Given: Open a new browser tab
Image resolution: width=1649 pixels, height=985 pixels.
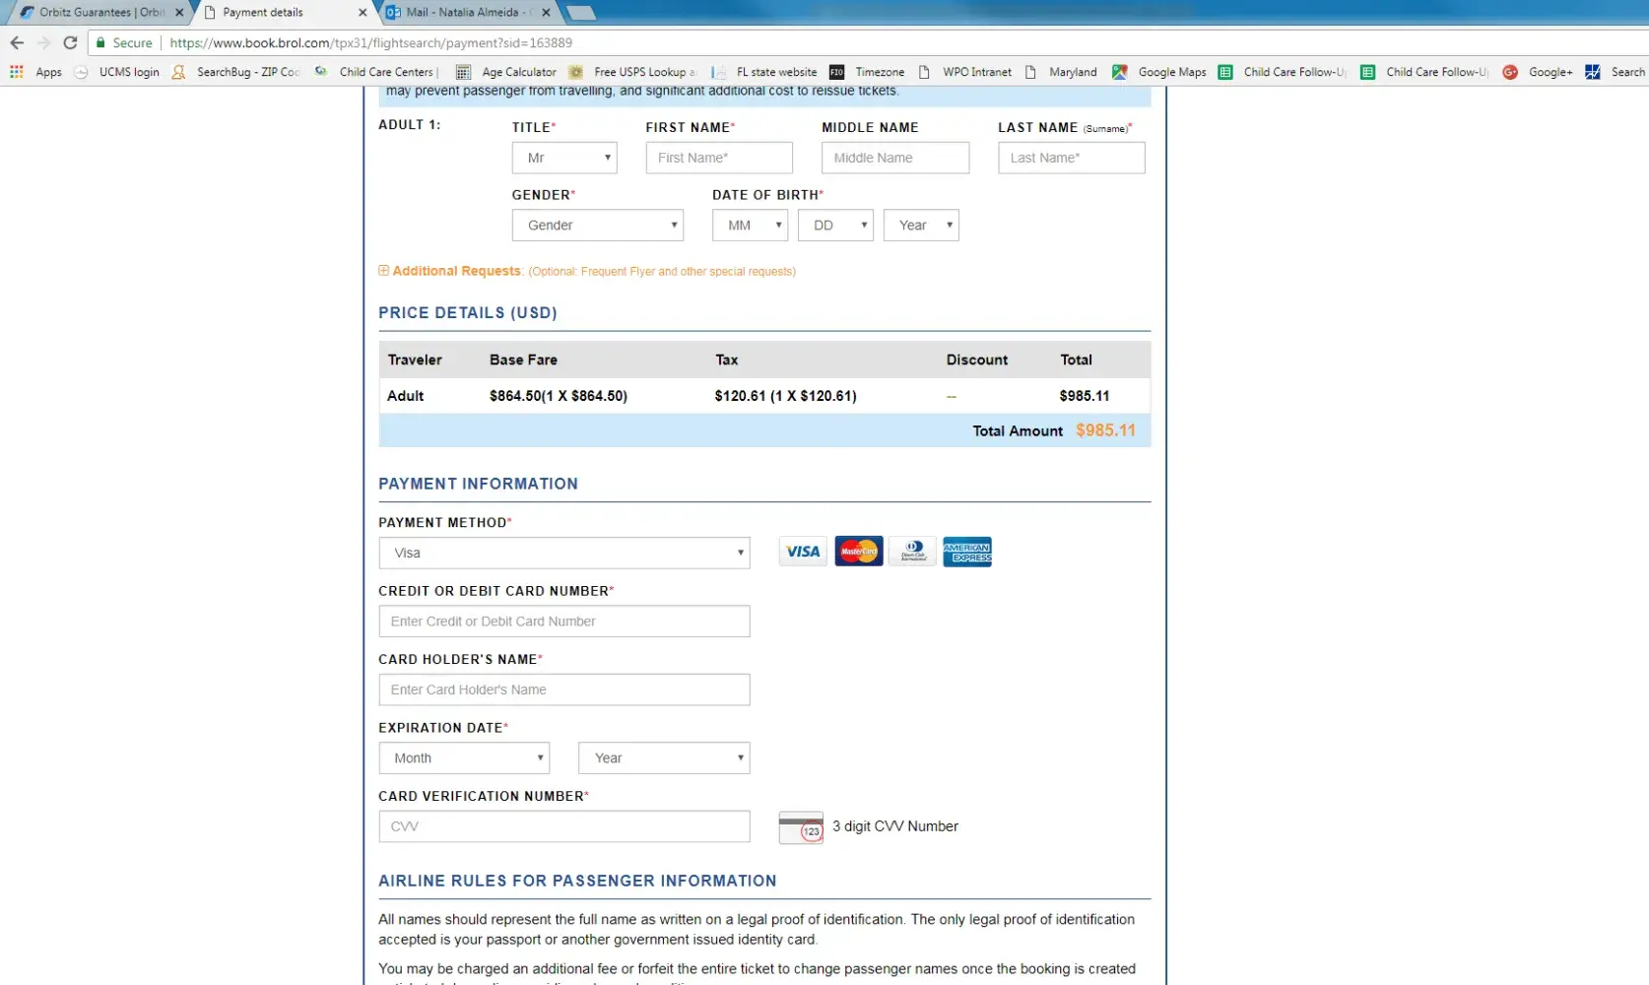Looking at the screenshot, I should click(581, 13).
